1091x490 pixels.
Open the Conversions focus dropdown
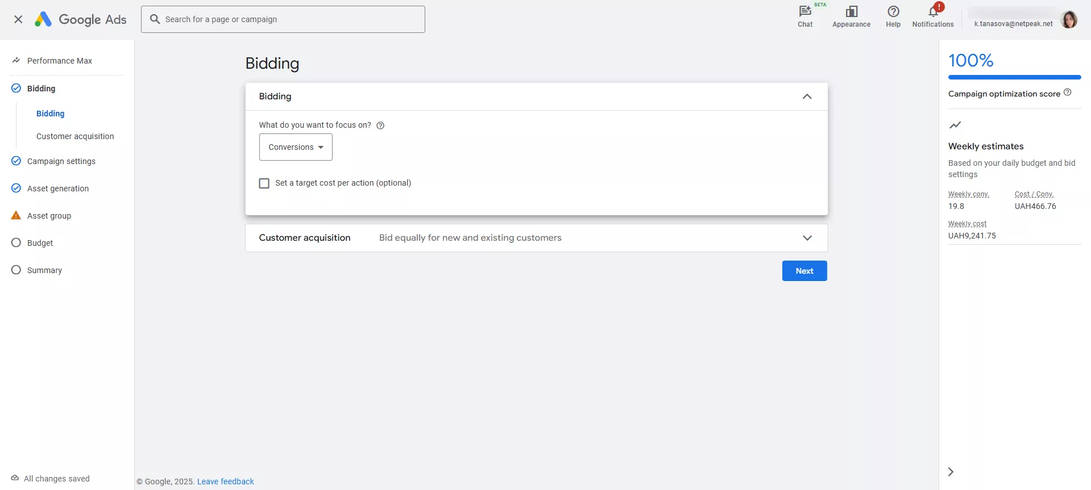(x=296, y=147)
